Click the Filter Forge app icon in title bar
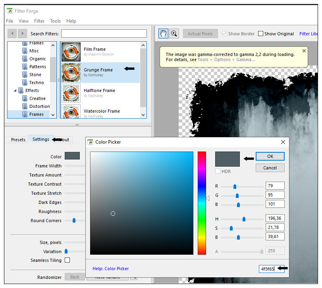Image resolution: width=322 pixels, height=288 pixels. (x=10, y=11)
